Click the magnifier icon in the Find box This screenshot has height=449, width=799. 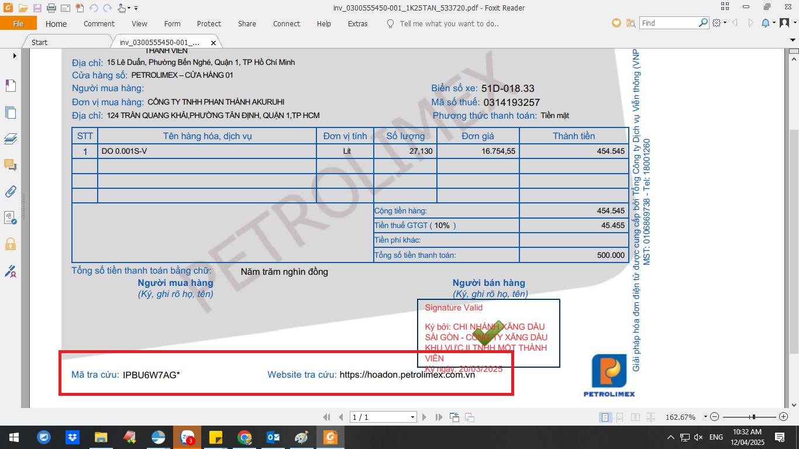point(704,23)
